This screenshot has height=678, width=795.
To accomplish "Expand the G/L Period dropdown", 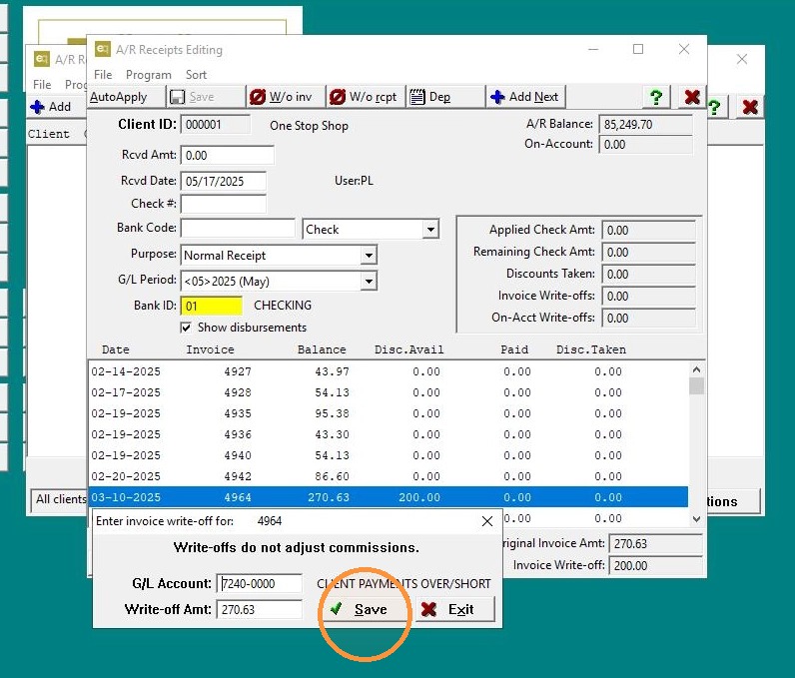I will pyautogui.click(x=369, y=282).
